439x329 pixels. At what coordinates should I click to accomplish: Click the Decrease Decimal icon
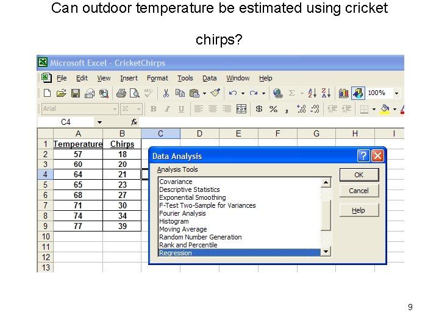coord(315,109)
